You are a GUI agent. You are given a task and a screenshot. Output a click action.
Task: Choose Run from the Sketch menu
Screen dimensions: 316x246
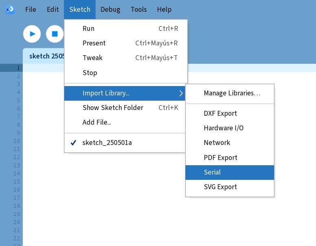[126, 28]
